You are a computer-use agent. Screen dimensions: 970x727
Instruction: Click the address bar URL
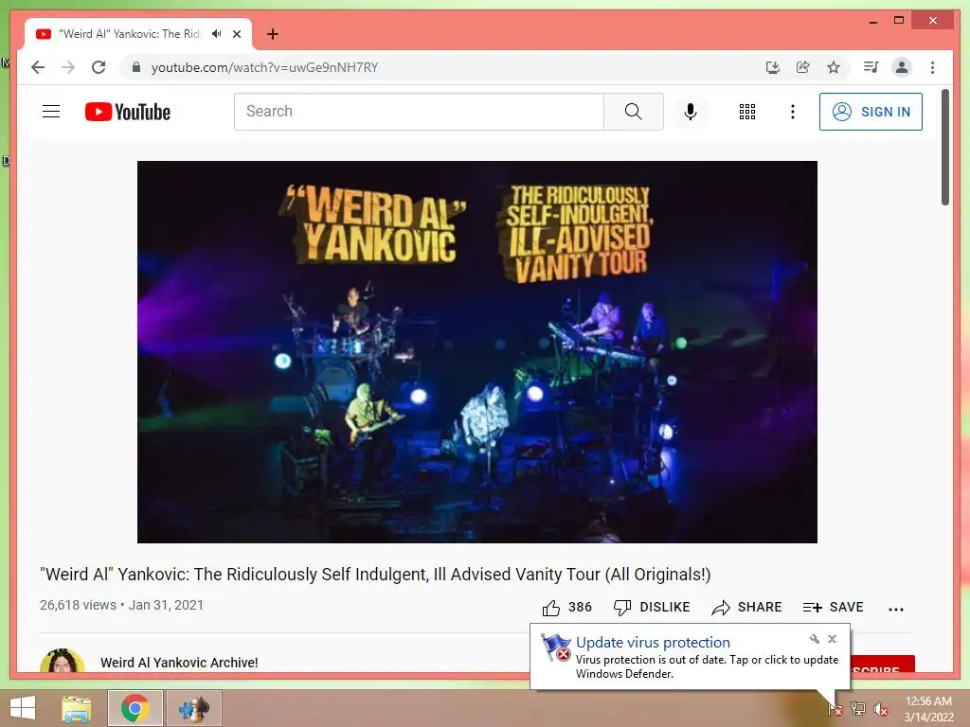pos(265,67)
